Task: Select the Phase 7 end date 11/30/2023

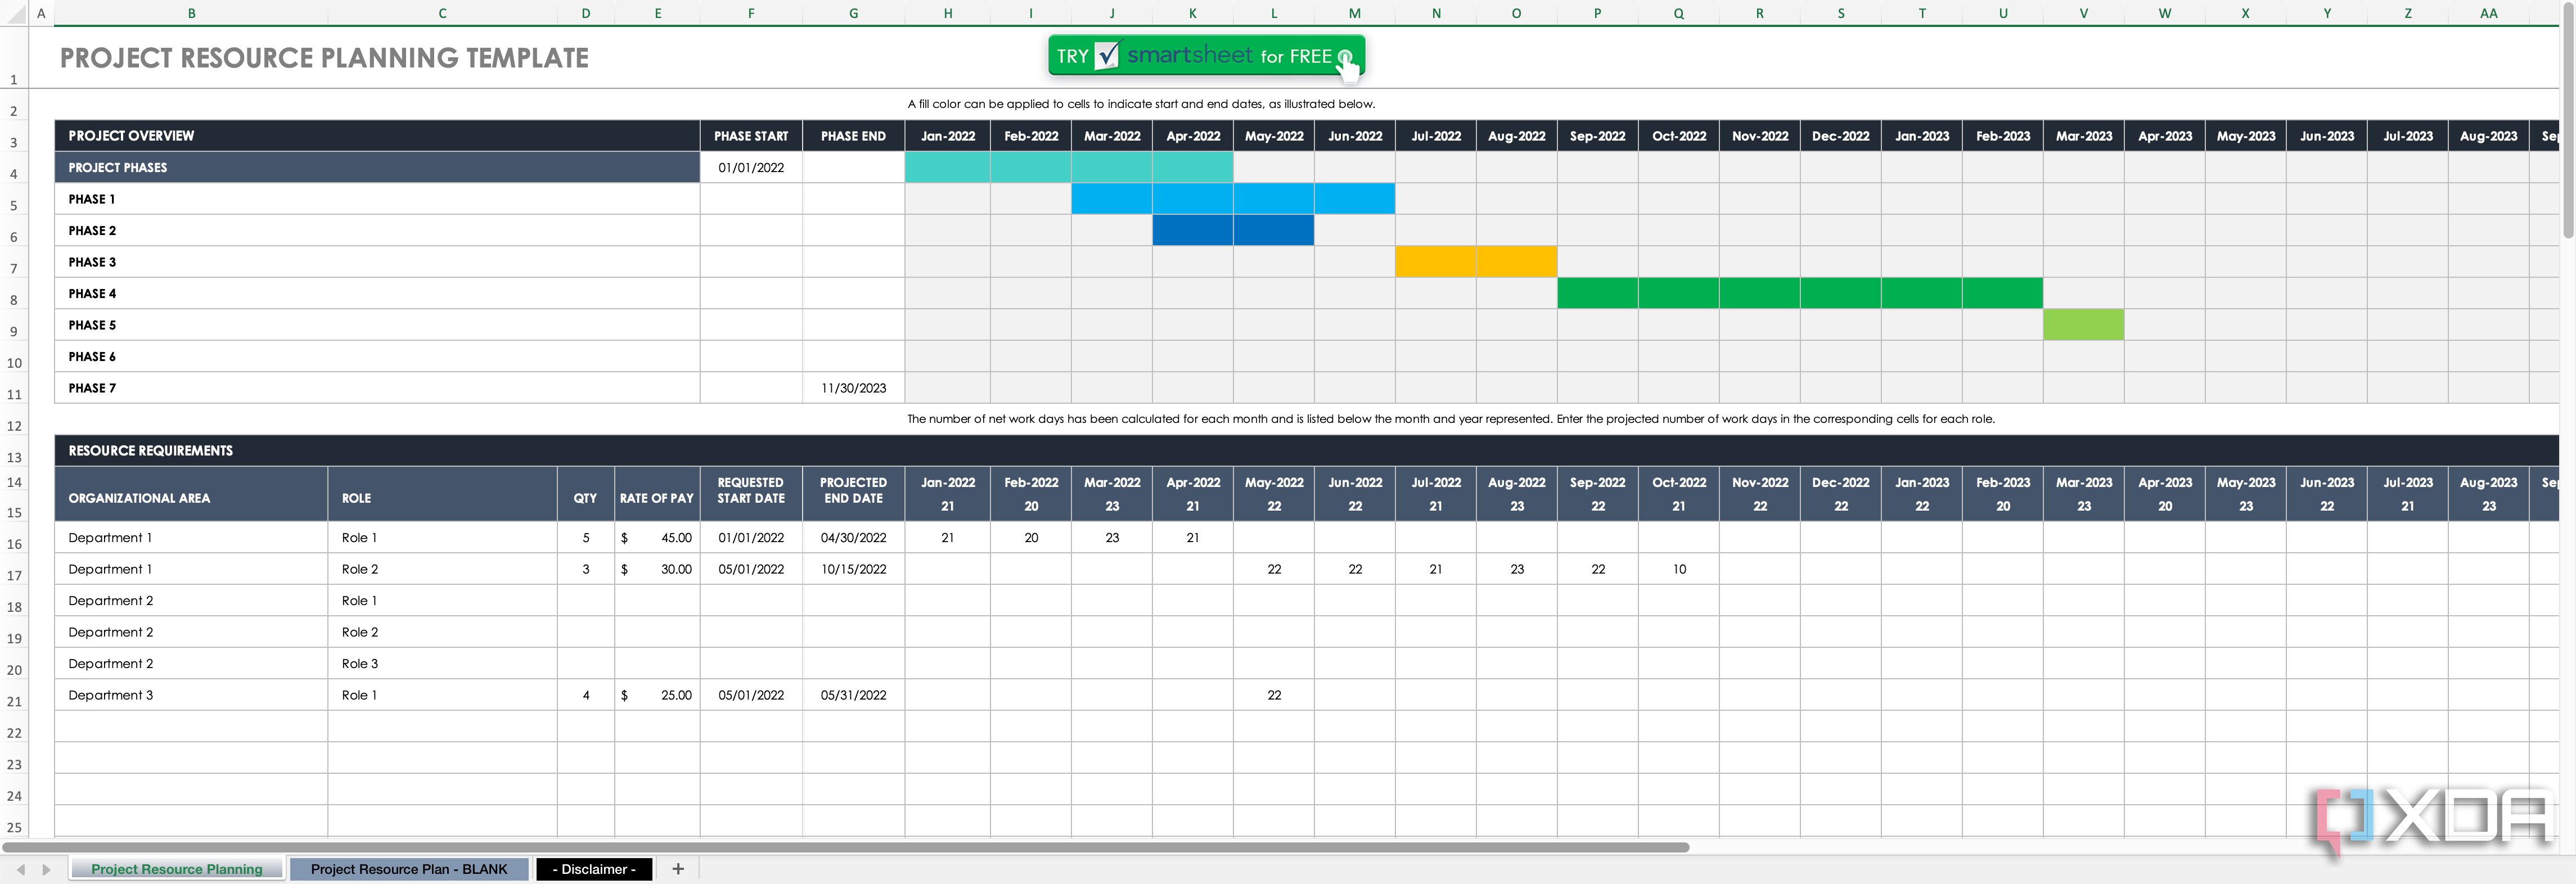Action: point(852,387)
